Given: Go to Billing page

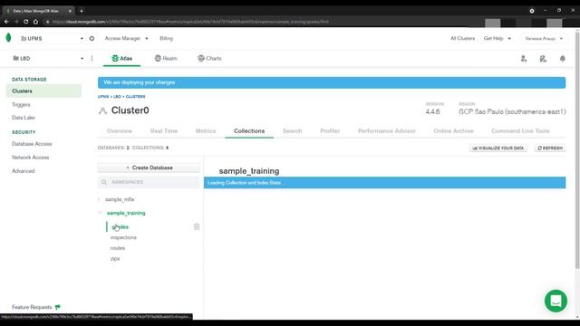Looking at the screenshot, I should [x=166, y=38].
